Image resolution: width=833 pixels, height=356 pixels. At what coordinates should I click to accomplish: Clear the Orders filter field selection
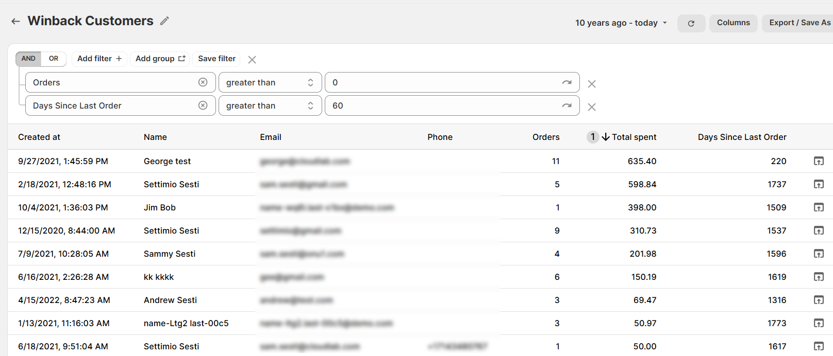203,82
